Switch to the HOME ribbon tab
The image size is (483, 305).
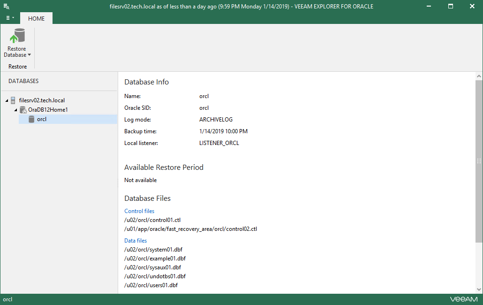[x=37, y=18]
